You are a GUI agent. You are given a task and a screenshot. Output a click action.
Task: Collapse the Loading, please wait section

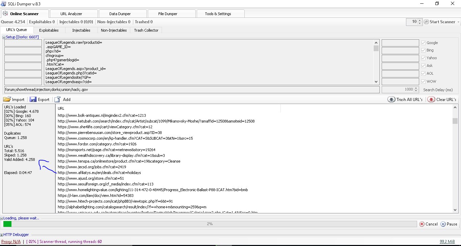2,218
